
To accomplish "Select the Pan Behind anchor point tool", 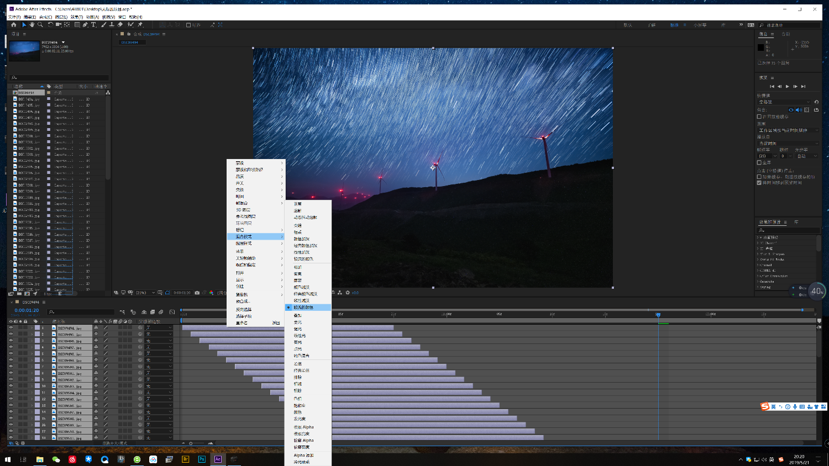I will click(67, 25).
